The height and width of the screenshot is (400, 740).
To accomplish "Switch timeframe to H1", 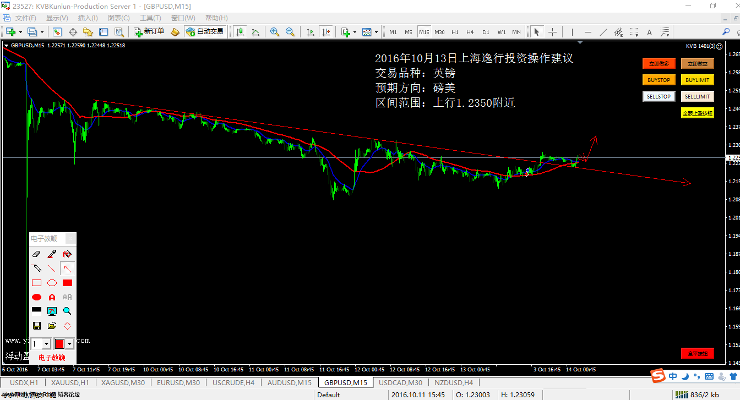I will pos(455,32).
